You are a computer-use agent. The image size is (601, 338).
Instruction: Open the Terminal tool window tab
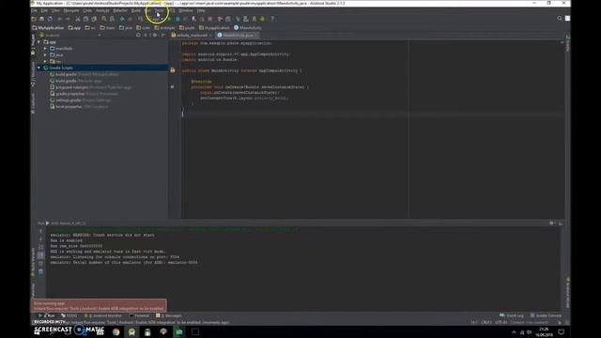[x=139, y=315]
